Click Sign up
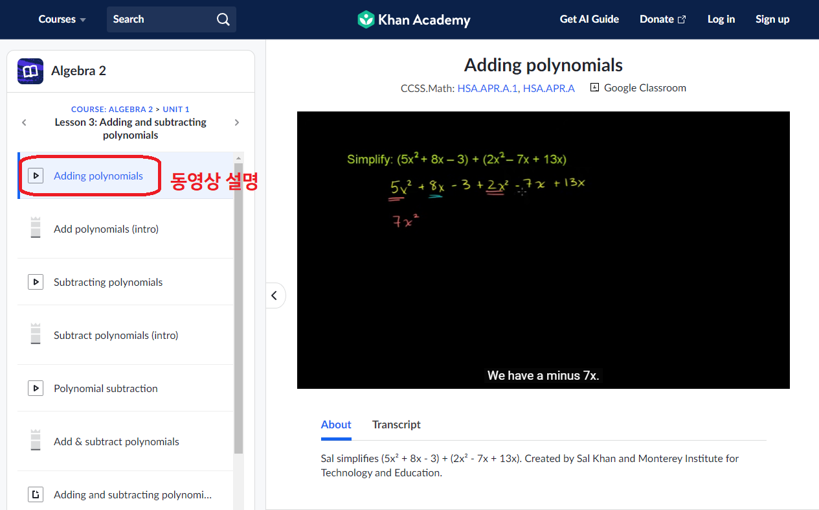The width and height of the screenshot is (819, 510). tap(772, 19)
